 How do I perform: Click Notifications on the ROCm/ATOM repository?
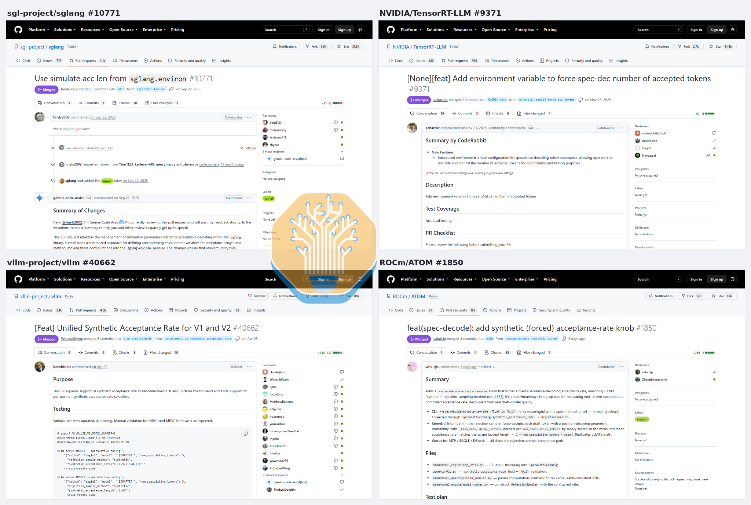[x=660, y=296]
